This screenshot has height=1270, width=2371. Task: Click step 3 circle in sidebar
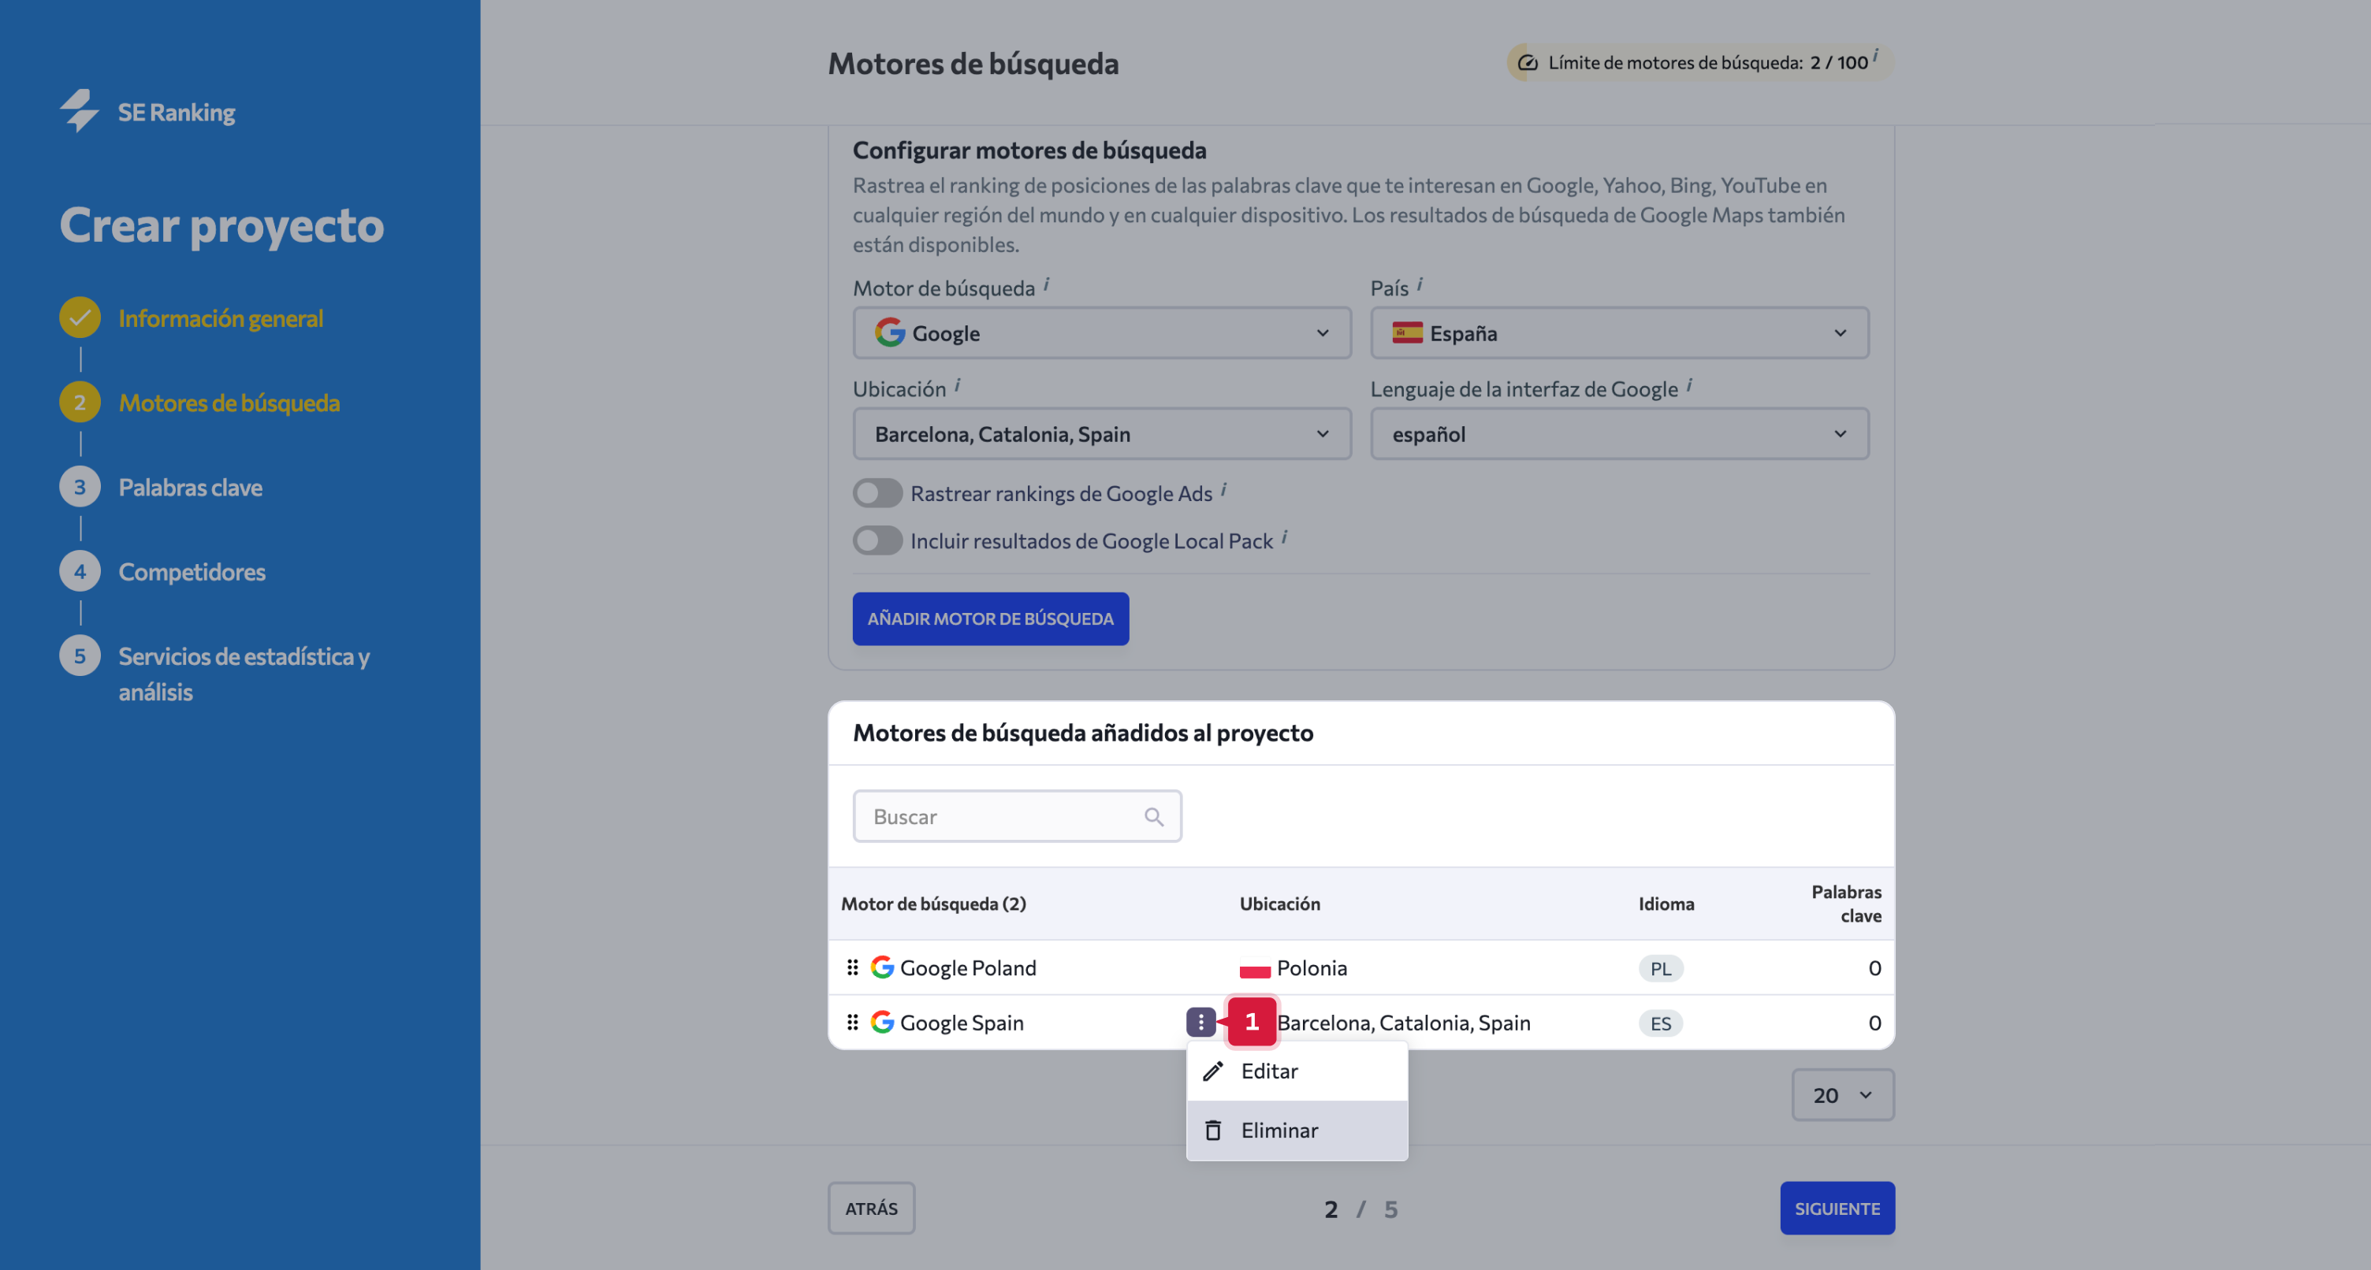point(80,487)
